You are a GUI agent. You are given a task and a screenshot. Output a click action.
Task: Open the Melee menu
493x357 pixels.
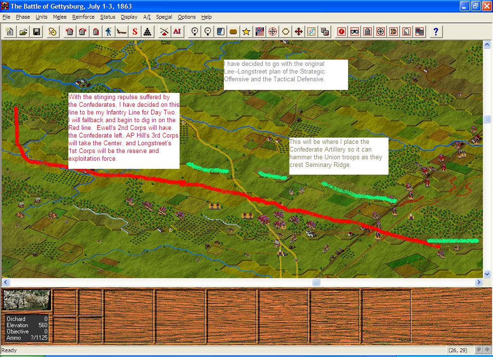tap(60, 17)
